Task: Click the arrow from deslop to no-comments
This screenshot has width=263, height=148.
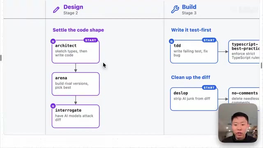Action: [223, 99]
